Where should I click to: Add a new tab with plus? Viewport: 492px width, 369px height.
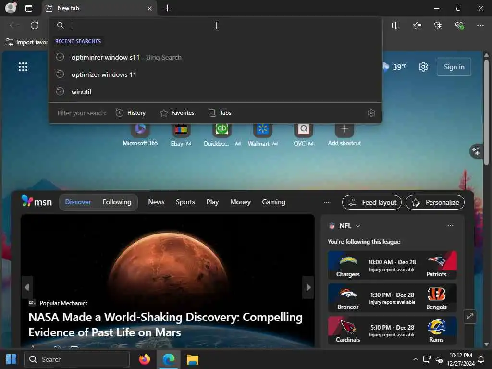pos(168,8)
